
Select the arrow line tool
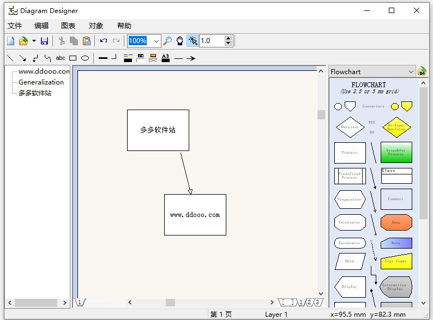click(x=23, y=58)
